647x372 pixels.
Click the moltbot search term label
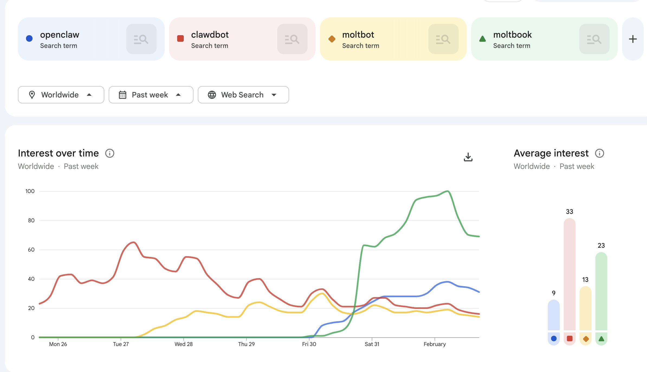358,35
